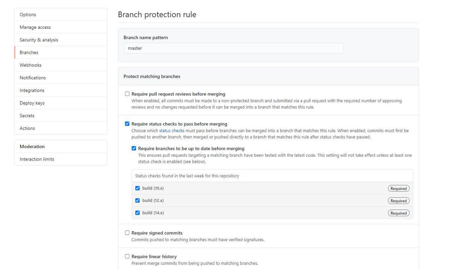Open "Interaction limits" under Moderation
This screenshot has height=270, width=458.
point(36,159)
